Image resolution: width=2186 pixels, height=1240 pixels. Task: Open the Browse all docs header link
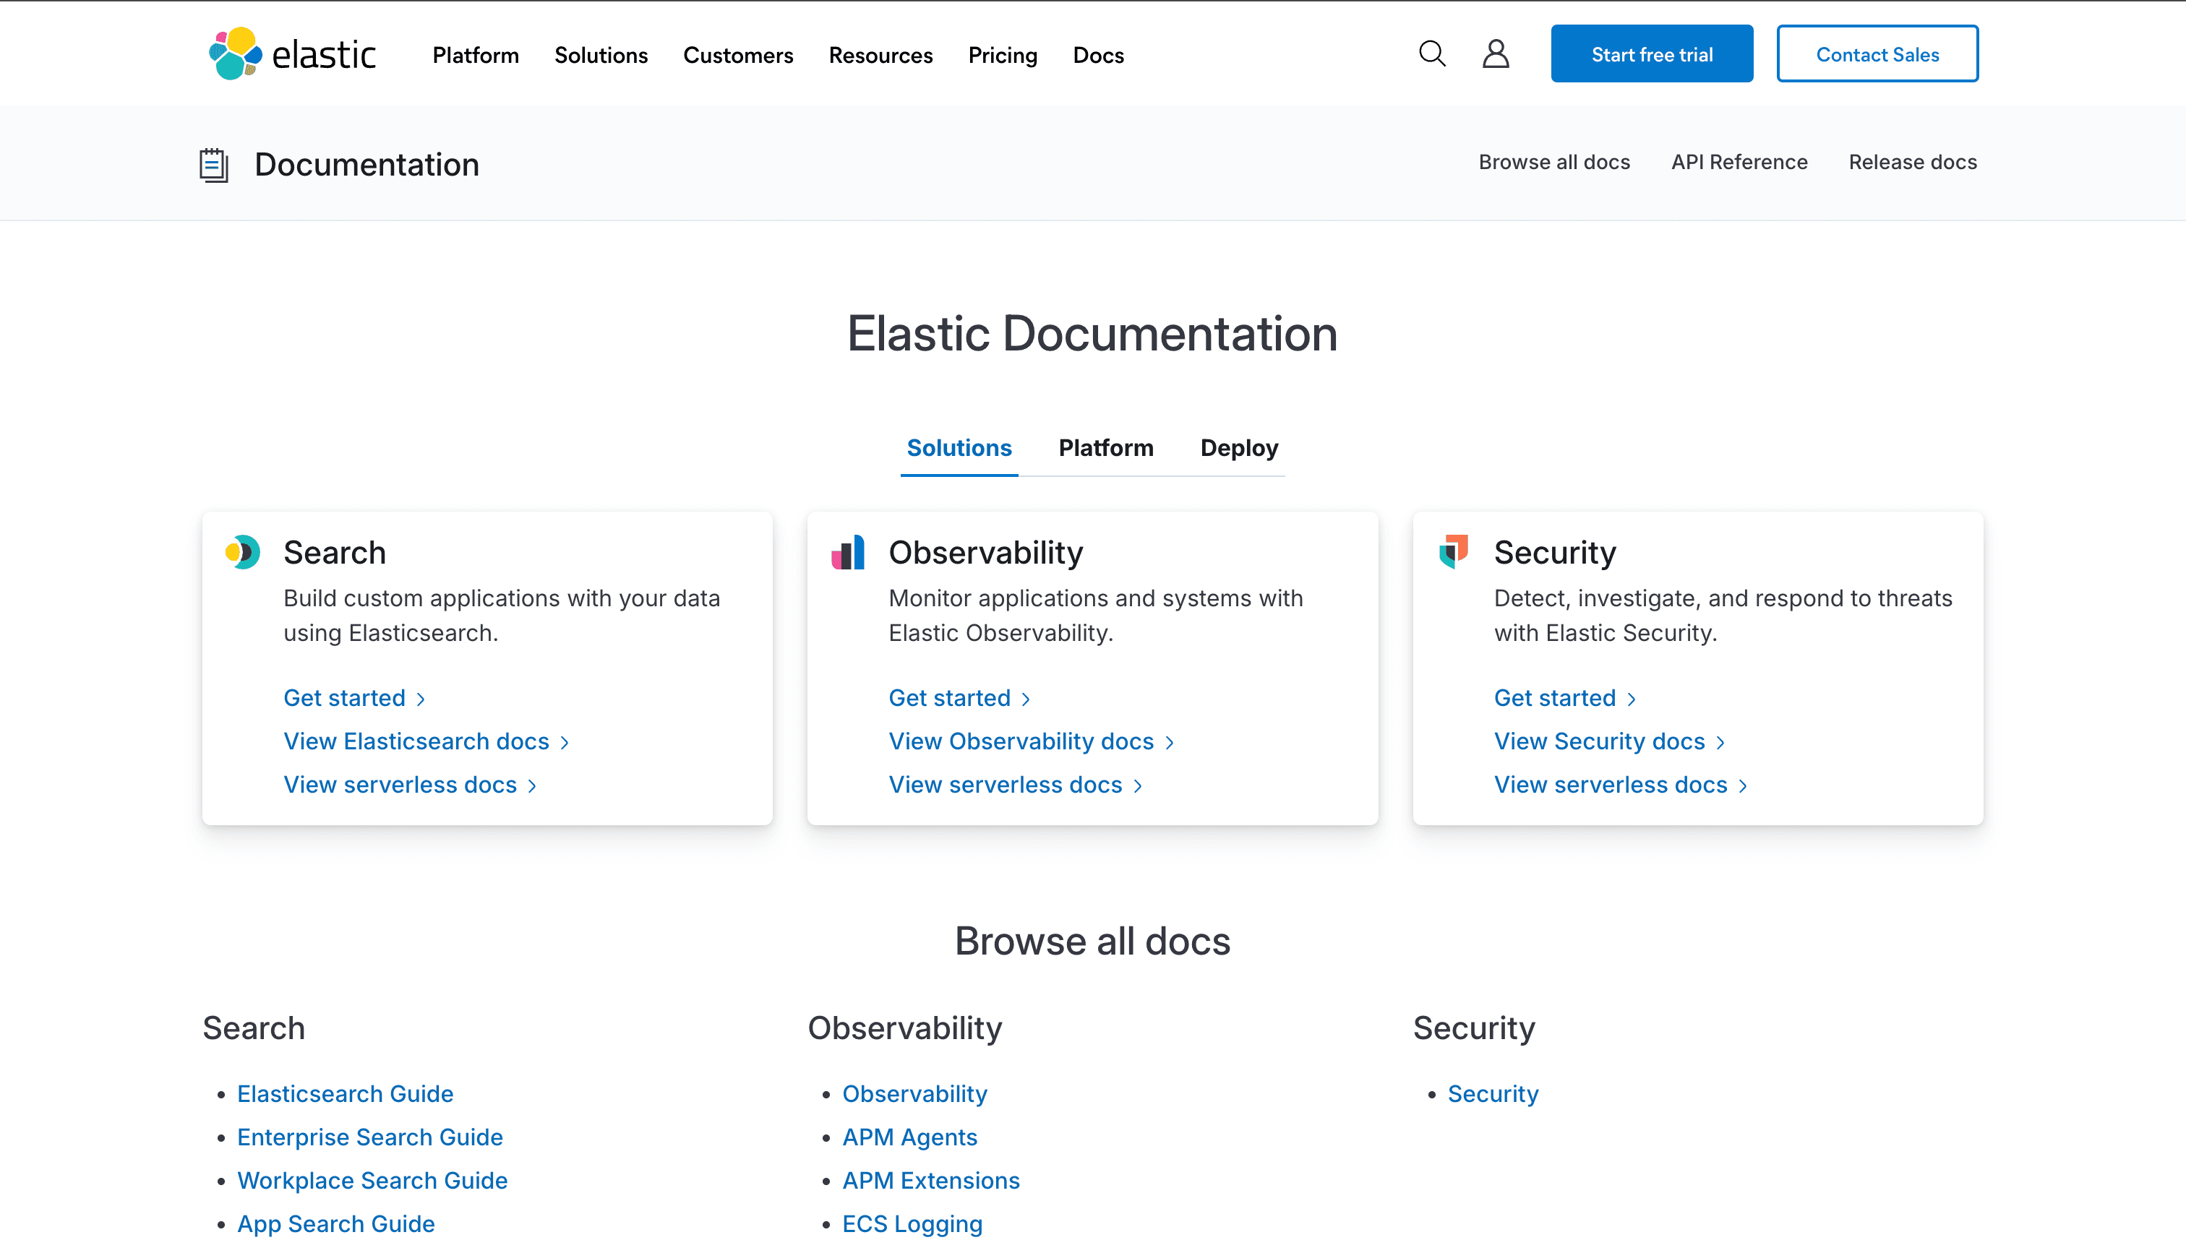[x=1554, y=162]
